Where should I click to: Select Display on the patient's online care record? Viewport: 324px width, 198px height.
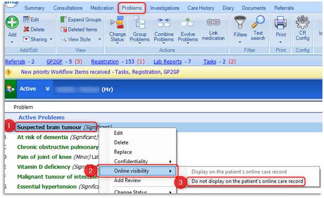[239, 172]
